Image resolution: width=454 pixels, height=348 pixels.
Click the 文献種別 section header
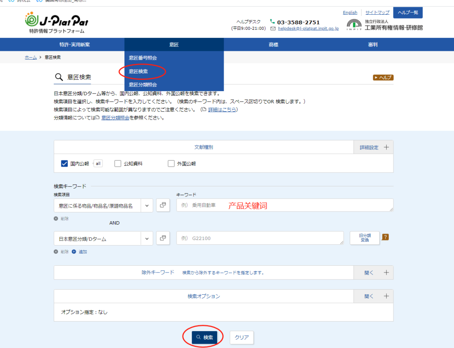(x=203, y=147)
